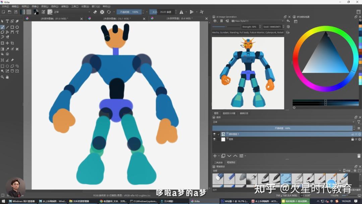Open the New Style111 style dropdown

point(283,21)
